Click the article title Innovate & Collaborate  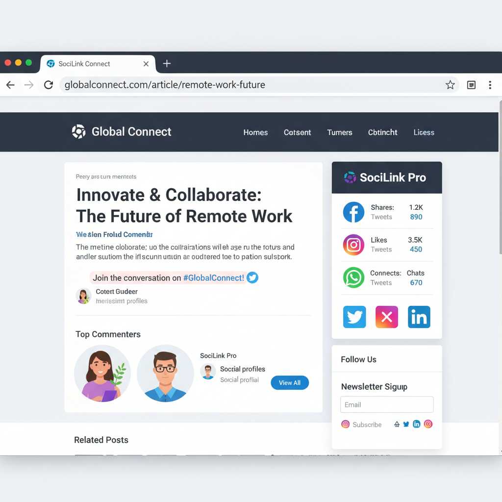coord(184,205)
